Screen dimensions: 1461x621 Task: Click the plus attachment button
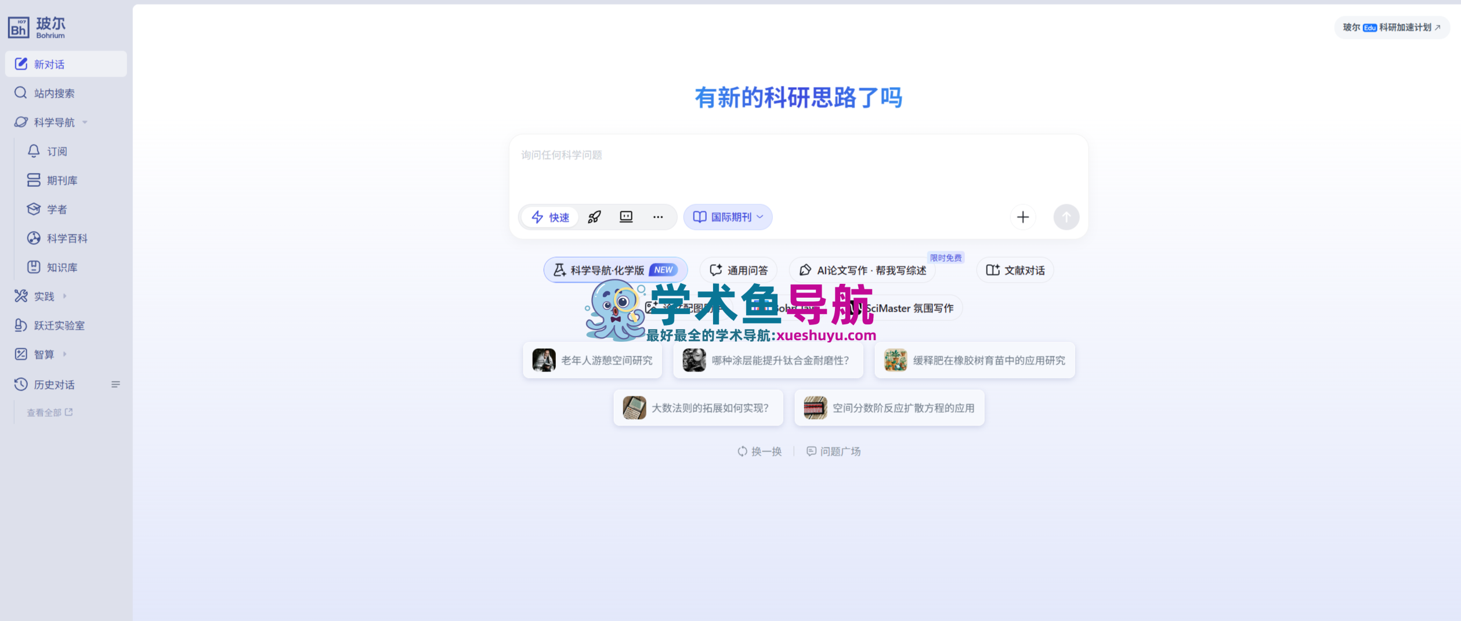point(1023,217)
